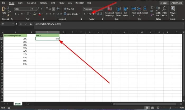Click the Format Painter brush icon
Viewport: 185px width, 110px height.
pos(8,15)
